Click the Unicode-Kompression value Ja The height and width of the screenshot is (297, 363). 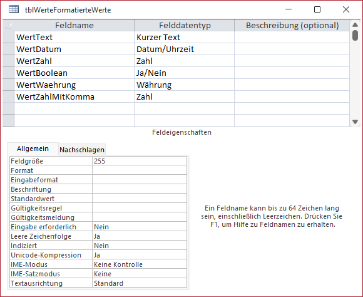click(x=140, y=255)
